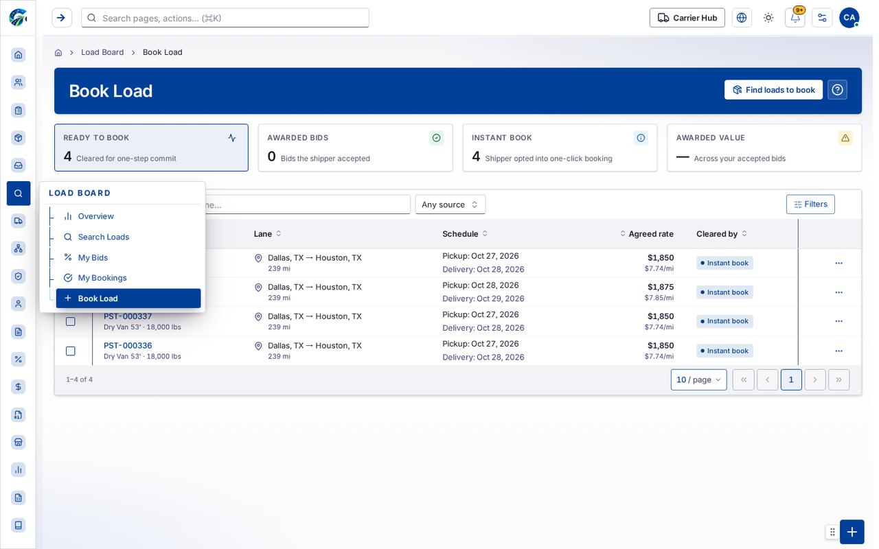Click the CA user avatar
Screen dimensions: 879x549
(x=849, y=18)
